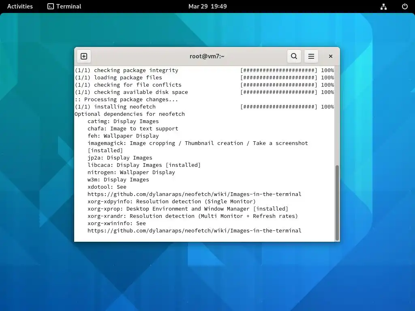
Task: Click the xorg-xwininfo neofetch wiki URL
Action: click(x=194, y=230)
